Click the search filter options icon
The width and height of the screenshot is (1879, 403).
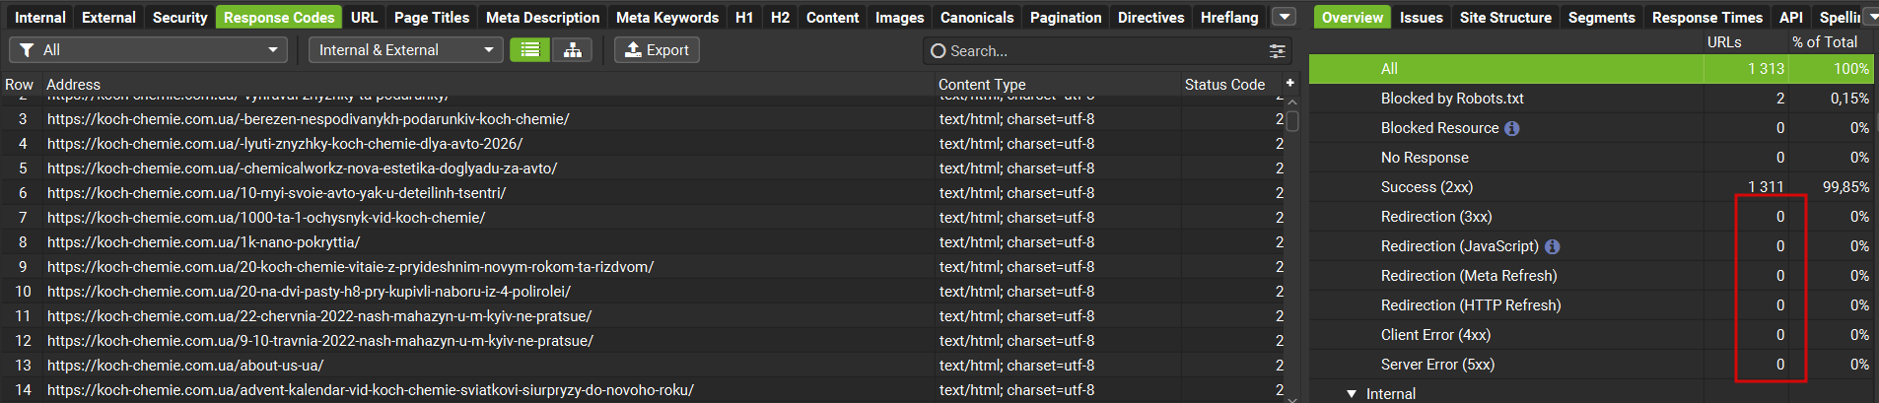tap(1277, 51)
